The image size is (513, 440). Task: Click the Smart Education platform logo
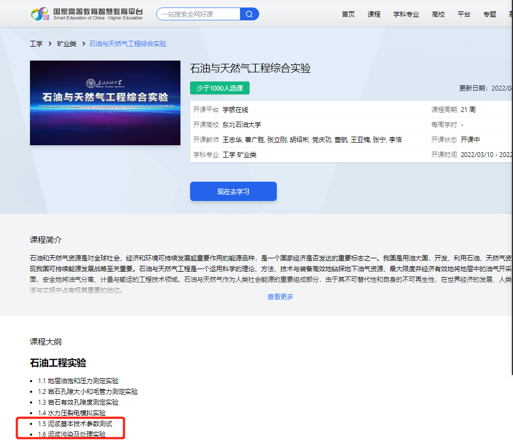pos(87,14)
